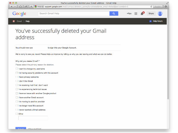Select 'I'm moving to another provider'
The width and height of the screenshot is (178, 133).
[17, 101]
